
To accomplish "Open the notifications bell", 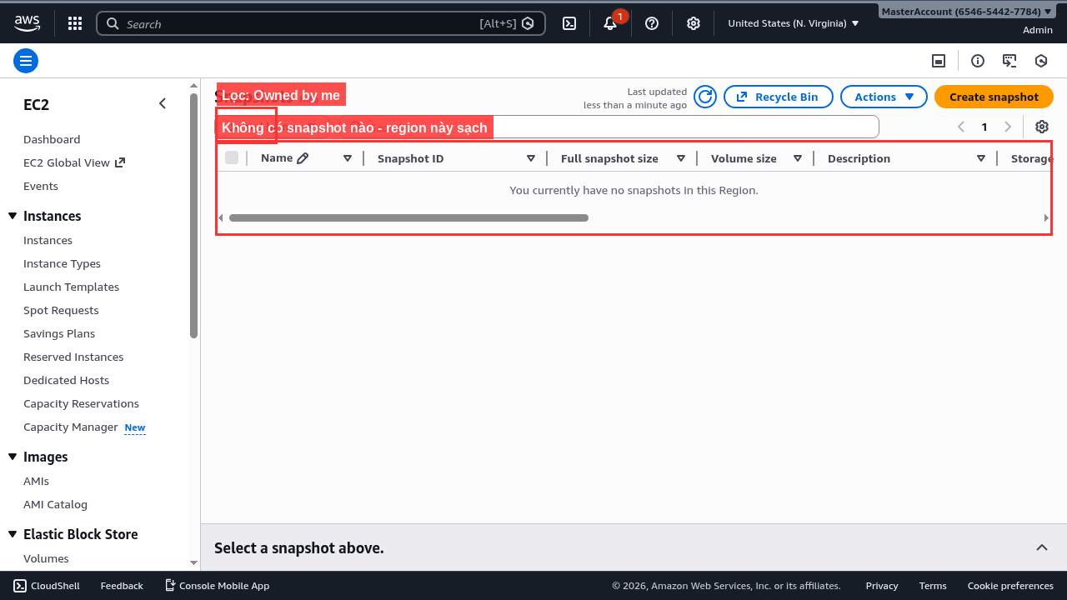I will (610, 23).
